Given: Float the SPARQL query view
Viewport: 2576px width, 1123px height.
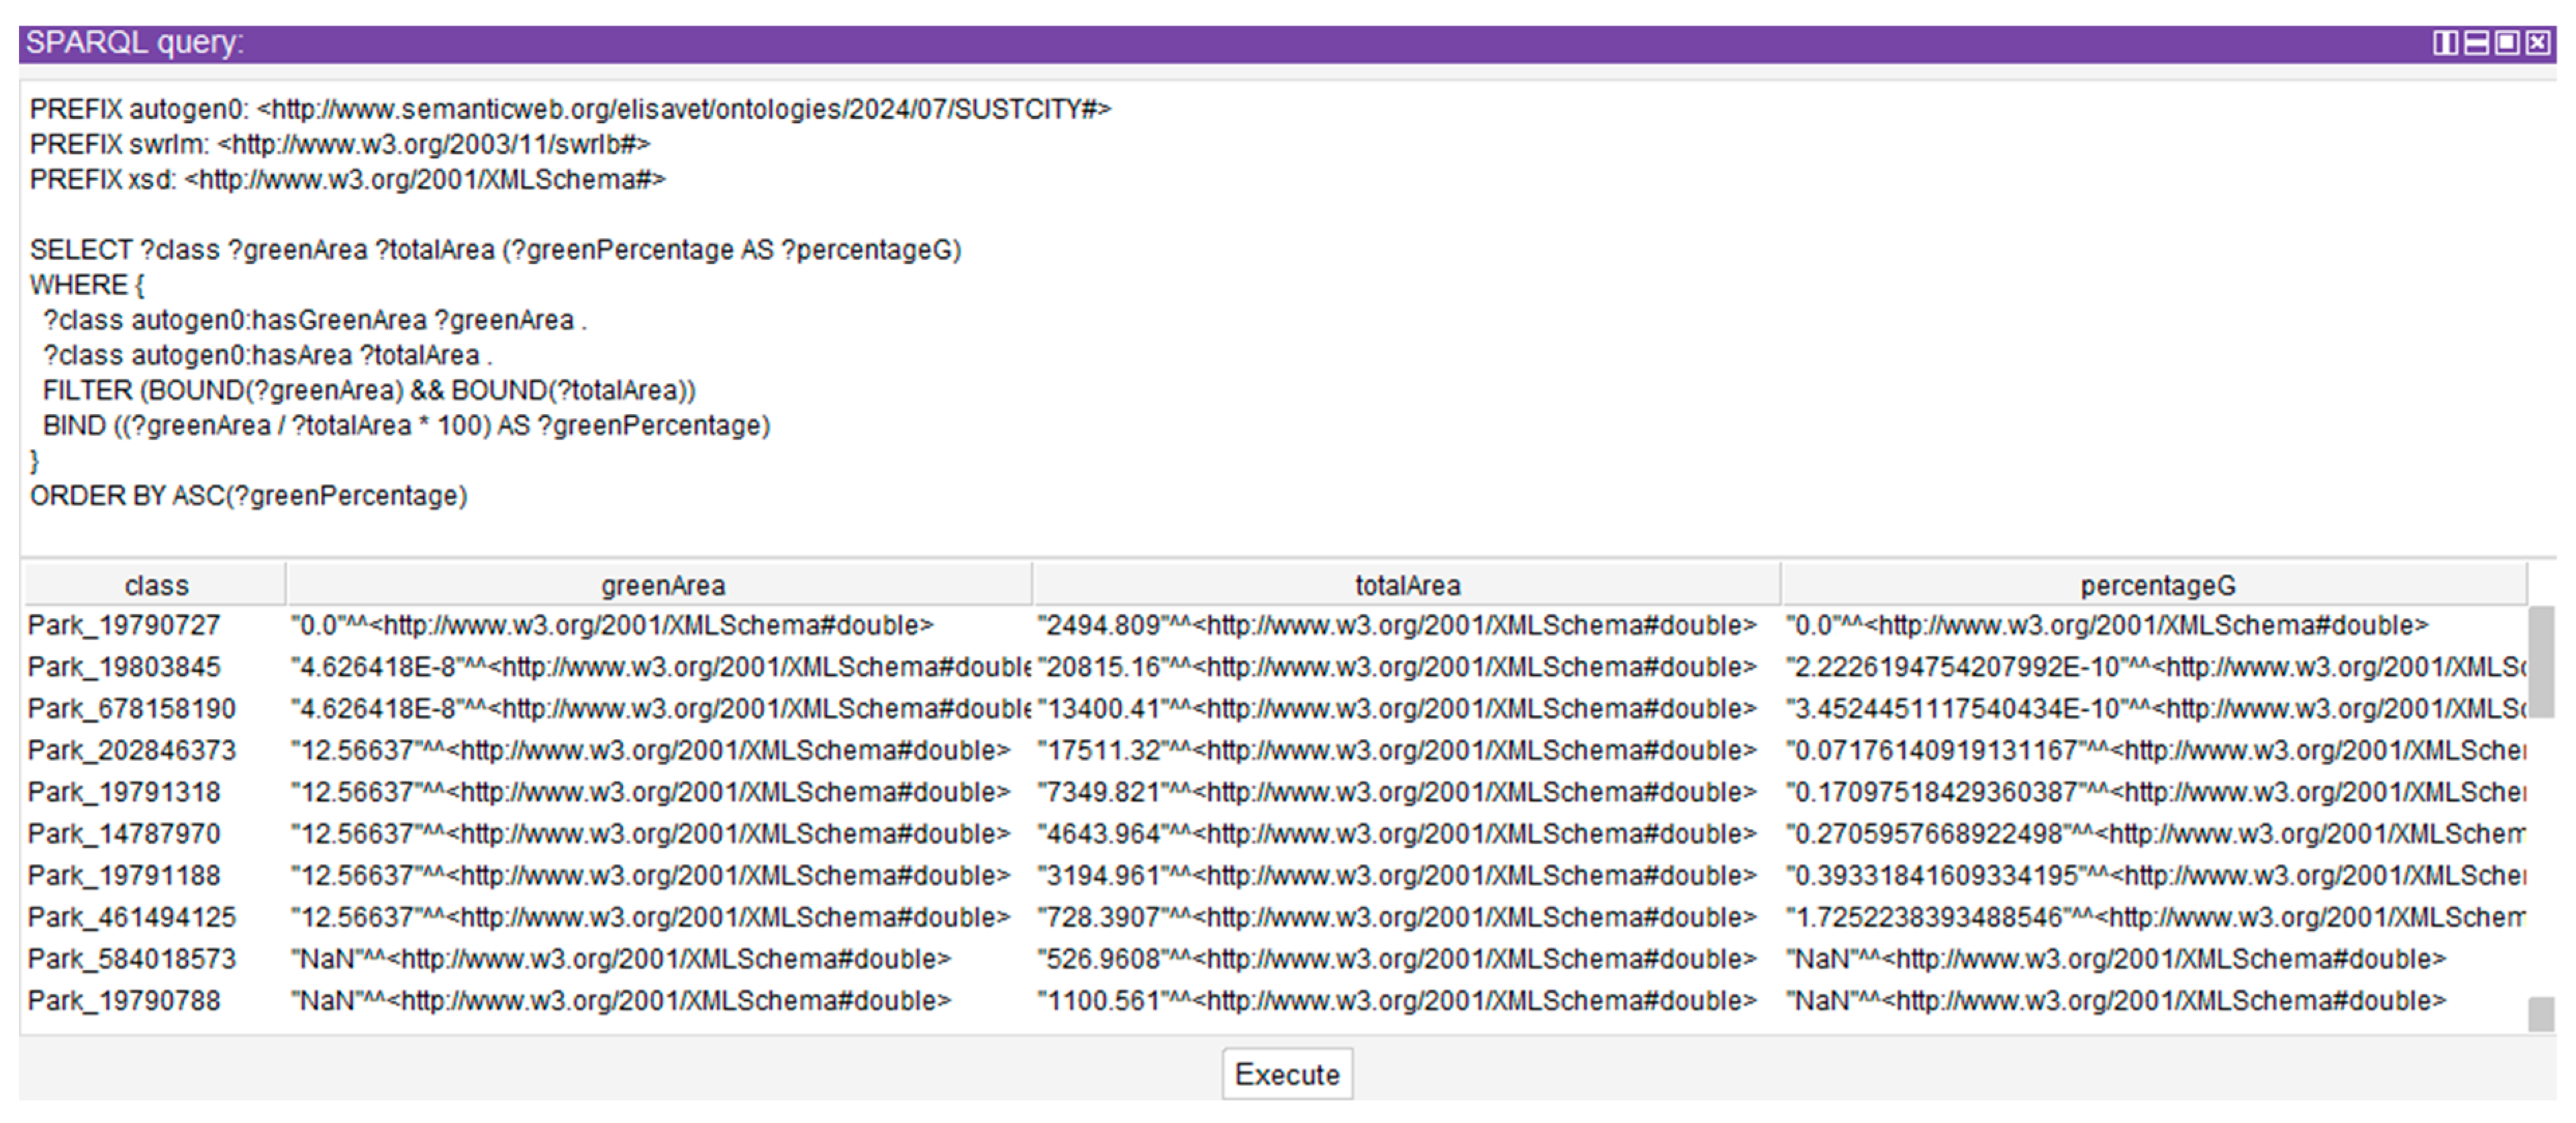Looking at the screenshot, I should (x=2507, y=43).
